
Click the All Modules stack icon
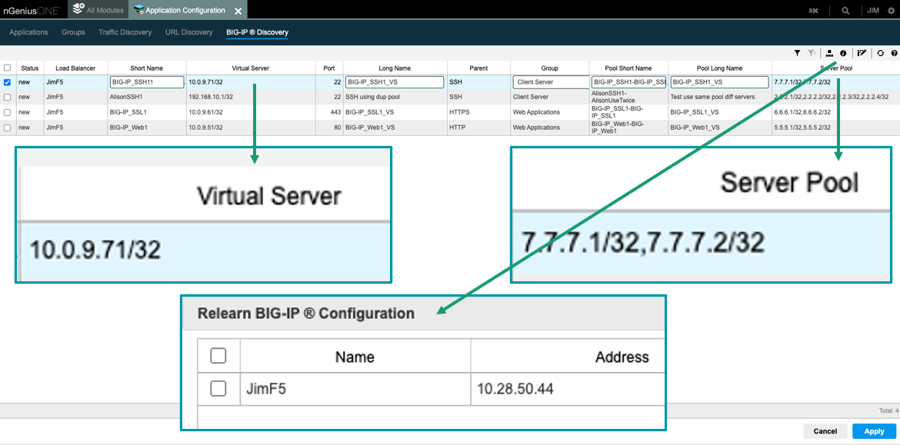[78, 10]
